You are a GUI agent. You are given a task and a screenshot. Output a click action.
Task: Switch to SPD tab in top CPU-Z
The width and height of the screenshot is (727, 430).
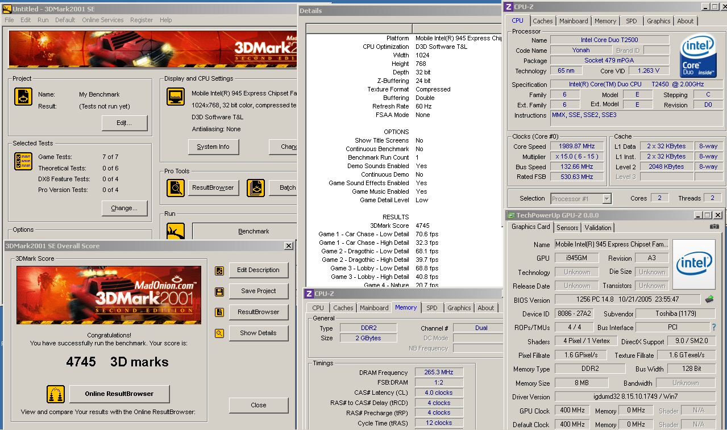(x=631, y=21)
